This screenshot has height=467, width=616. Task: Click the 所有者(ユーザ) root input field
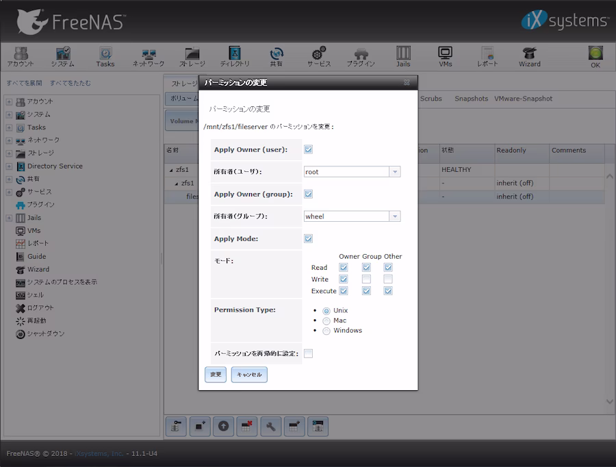(347, 172)
